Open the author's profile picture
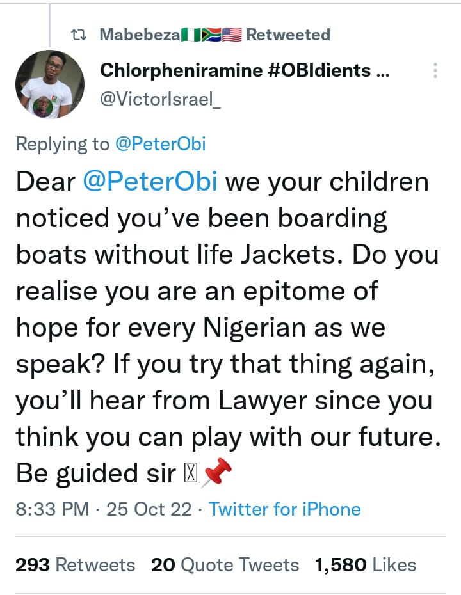 50,84
